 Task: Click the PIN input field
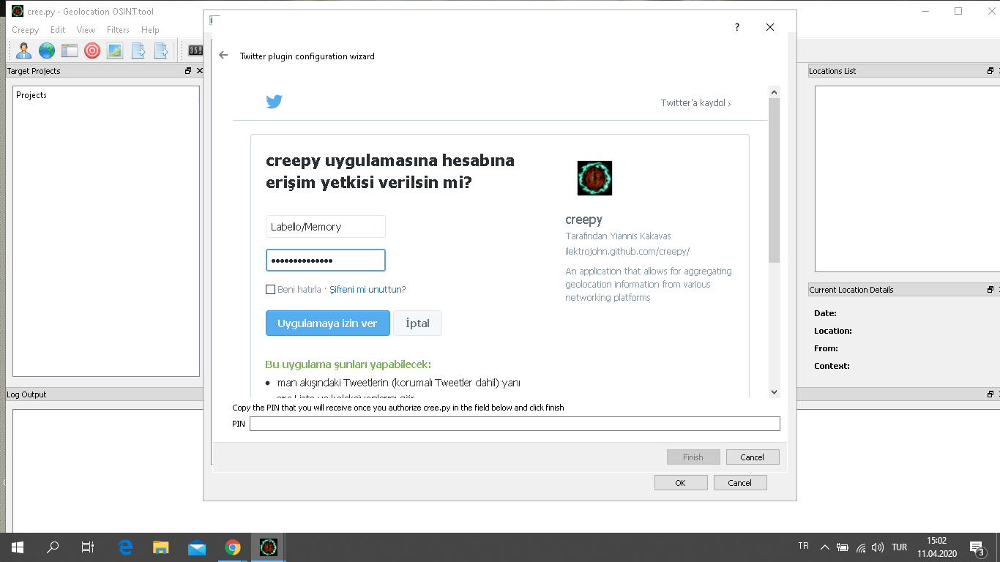point(515,424)
